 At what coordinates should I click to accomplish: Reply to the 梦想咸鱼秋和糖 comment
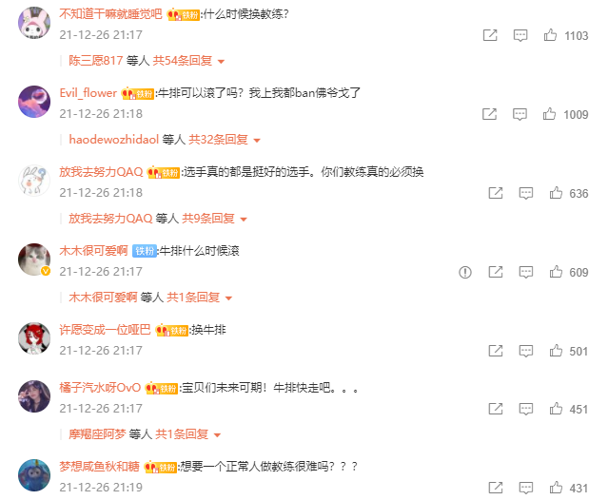[x=526, y=488]
